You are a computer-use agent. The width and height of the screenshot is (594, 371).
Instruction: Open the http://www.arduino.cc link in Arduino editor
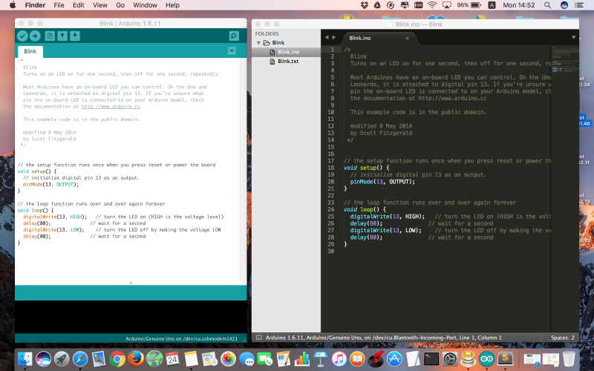(111, 106)
